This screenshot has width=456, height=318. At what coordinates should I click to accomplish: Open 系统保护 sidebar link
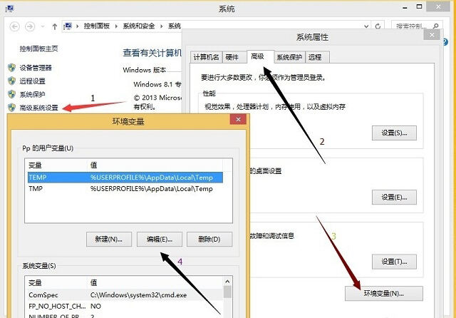[x=32, y=94]
